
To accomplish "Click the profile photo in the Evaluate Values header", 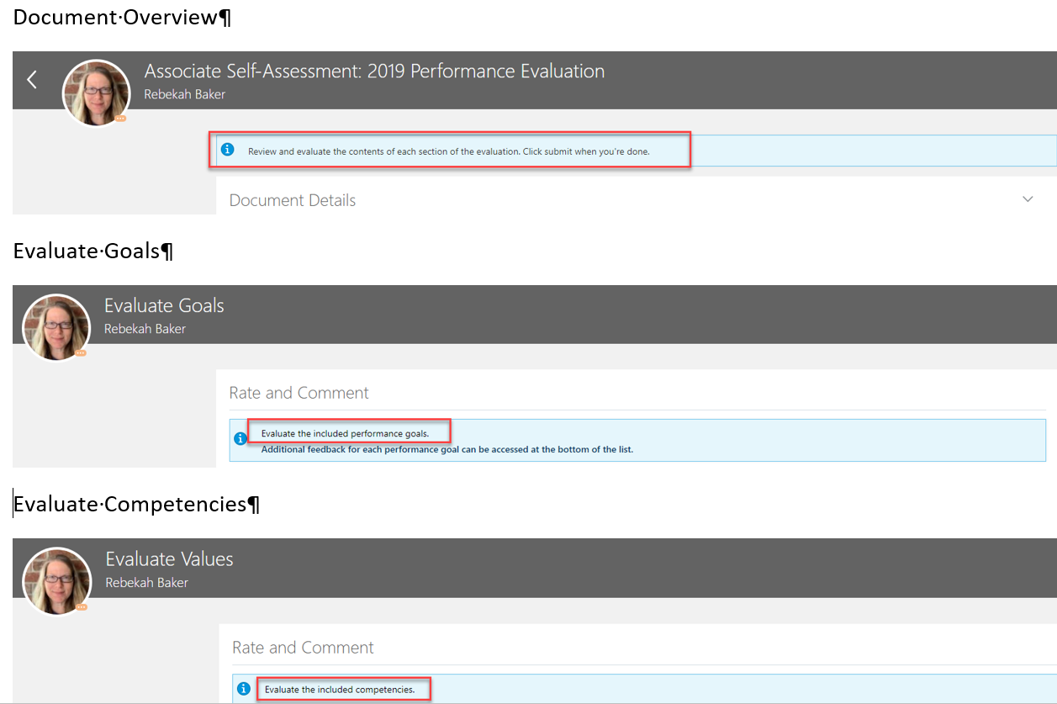I will coord(56,580).
